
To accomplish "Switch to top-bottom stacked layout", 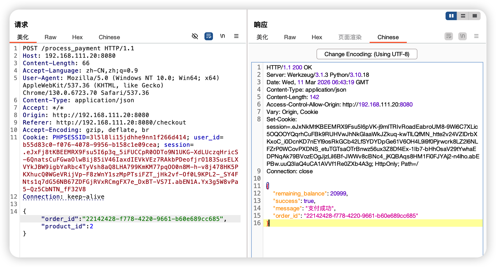I will pyautogui.click(x=463, y=16).
